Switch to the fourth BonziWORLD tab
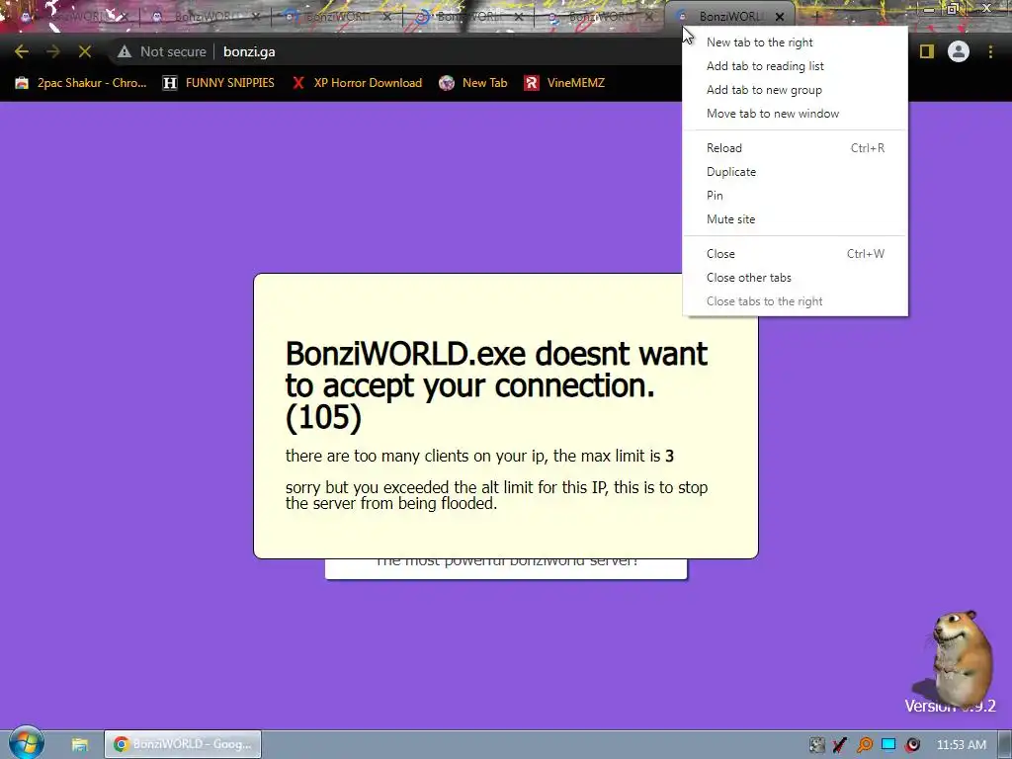The width and height of the screenshot is (1012, 759). coord(468,17)
